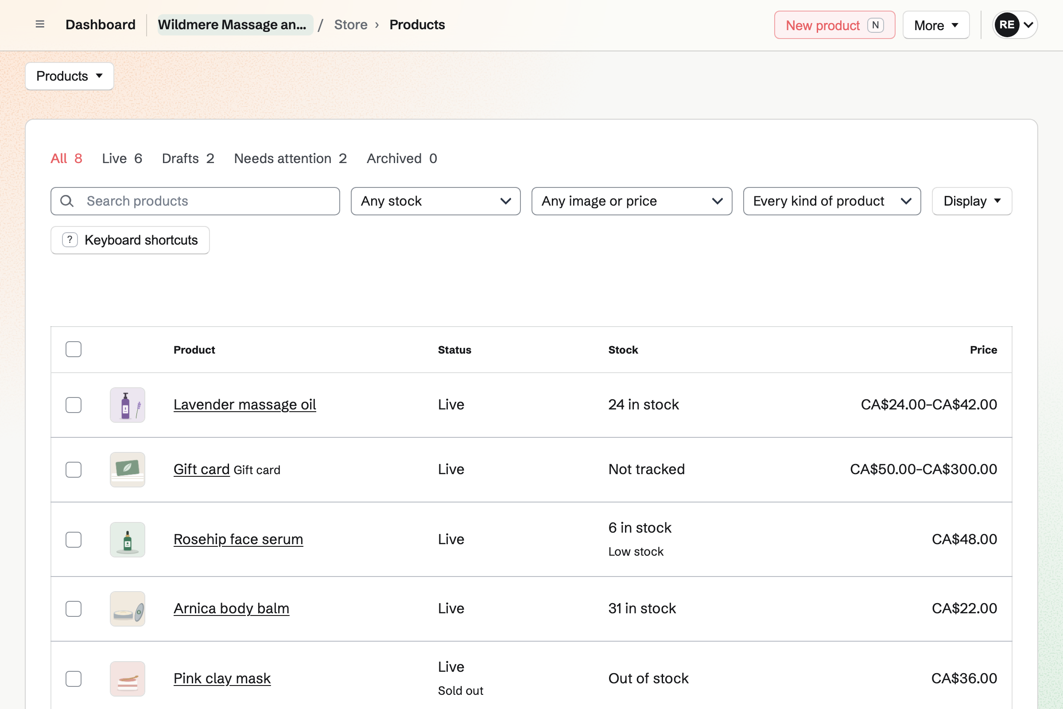Open the Arnica body balm thumbnail
Screen dimensions: 1063x709
(x=128, y=609)
